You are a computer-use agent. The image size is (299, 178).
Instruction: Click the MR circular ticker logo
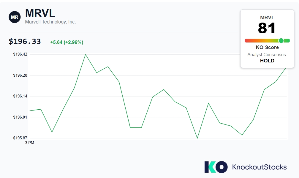[15, 17]
